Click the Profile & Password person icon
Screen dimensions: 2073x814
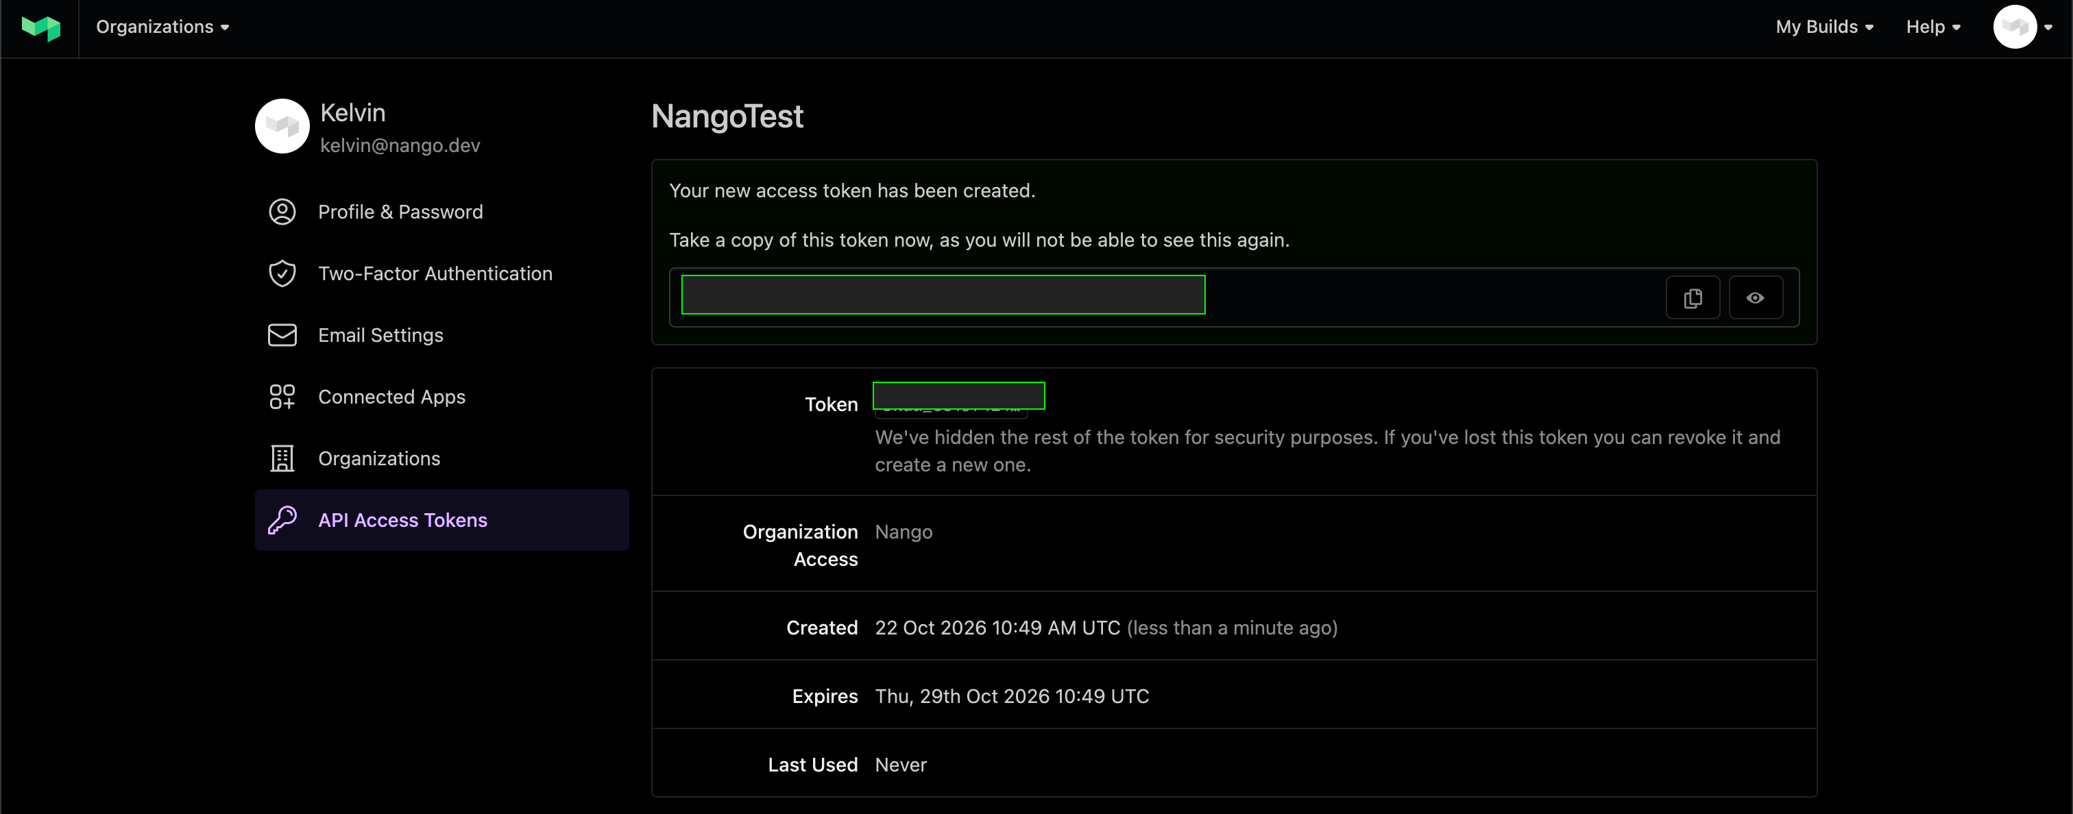click(282, 212)
